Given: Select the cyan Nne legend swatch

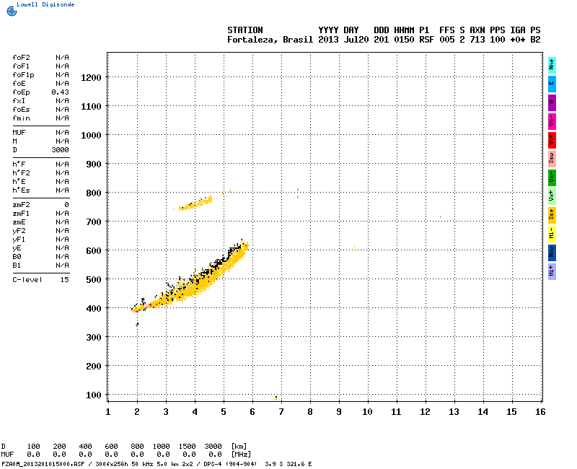Looking at the screenshot, I should [x=552, y=66].
